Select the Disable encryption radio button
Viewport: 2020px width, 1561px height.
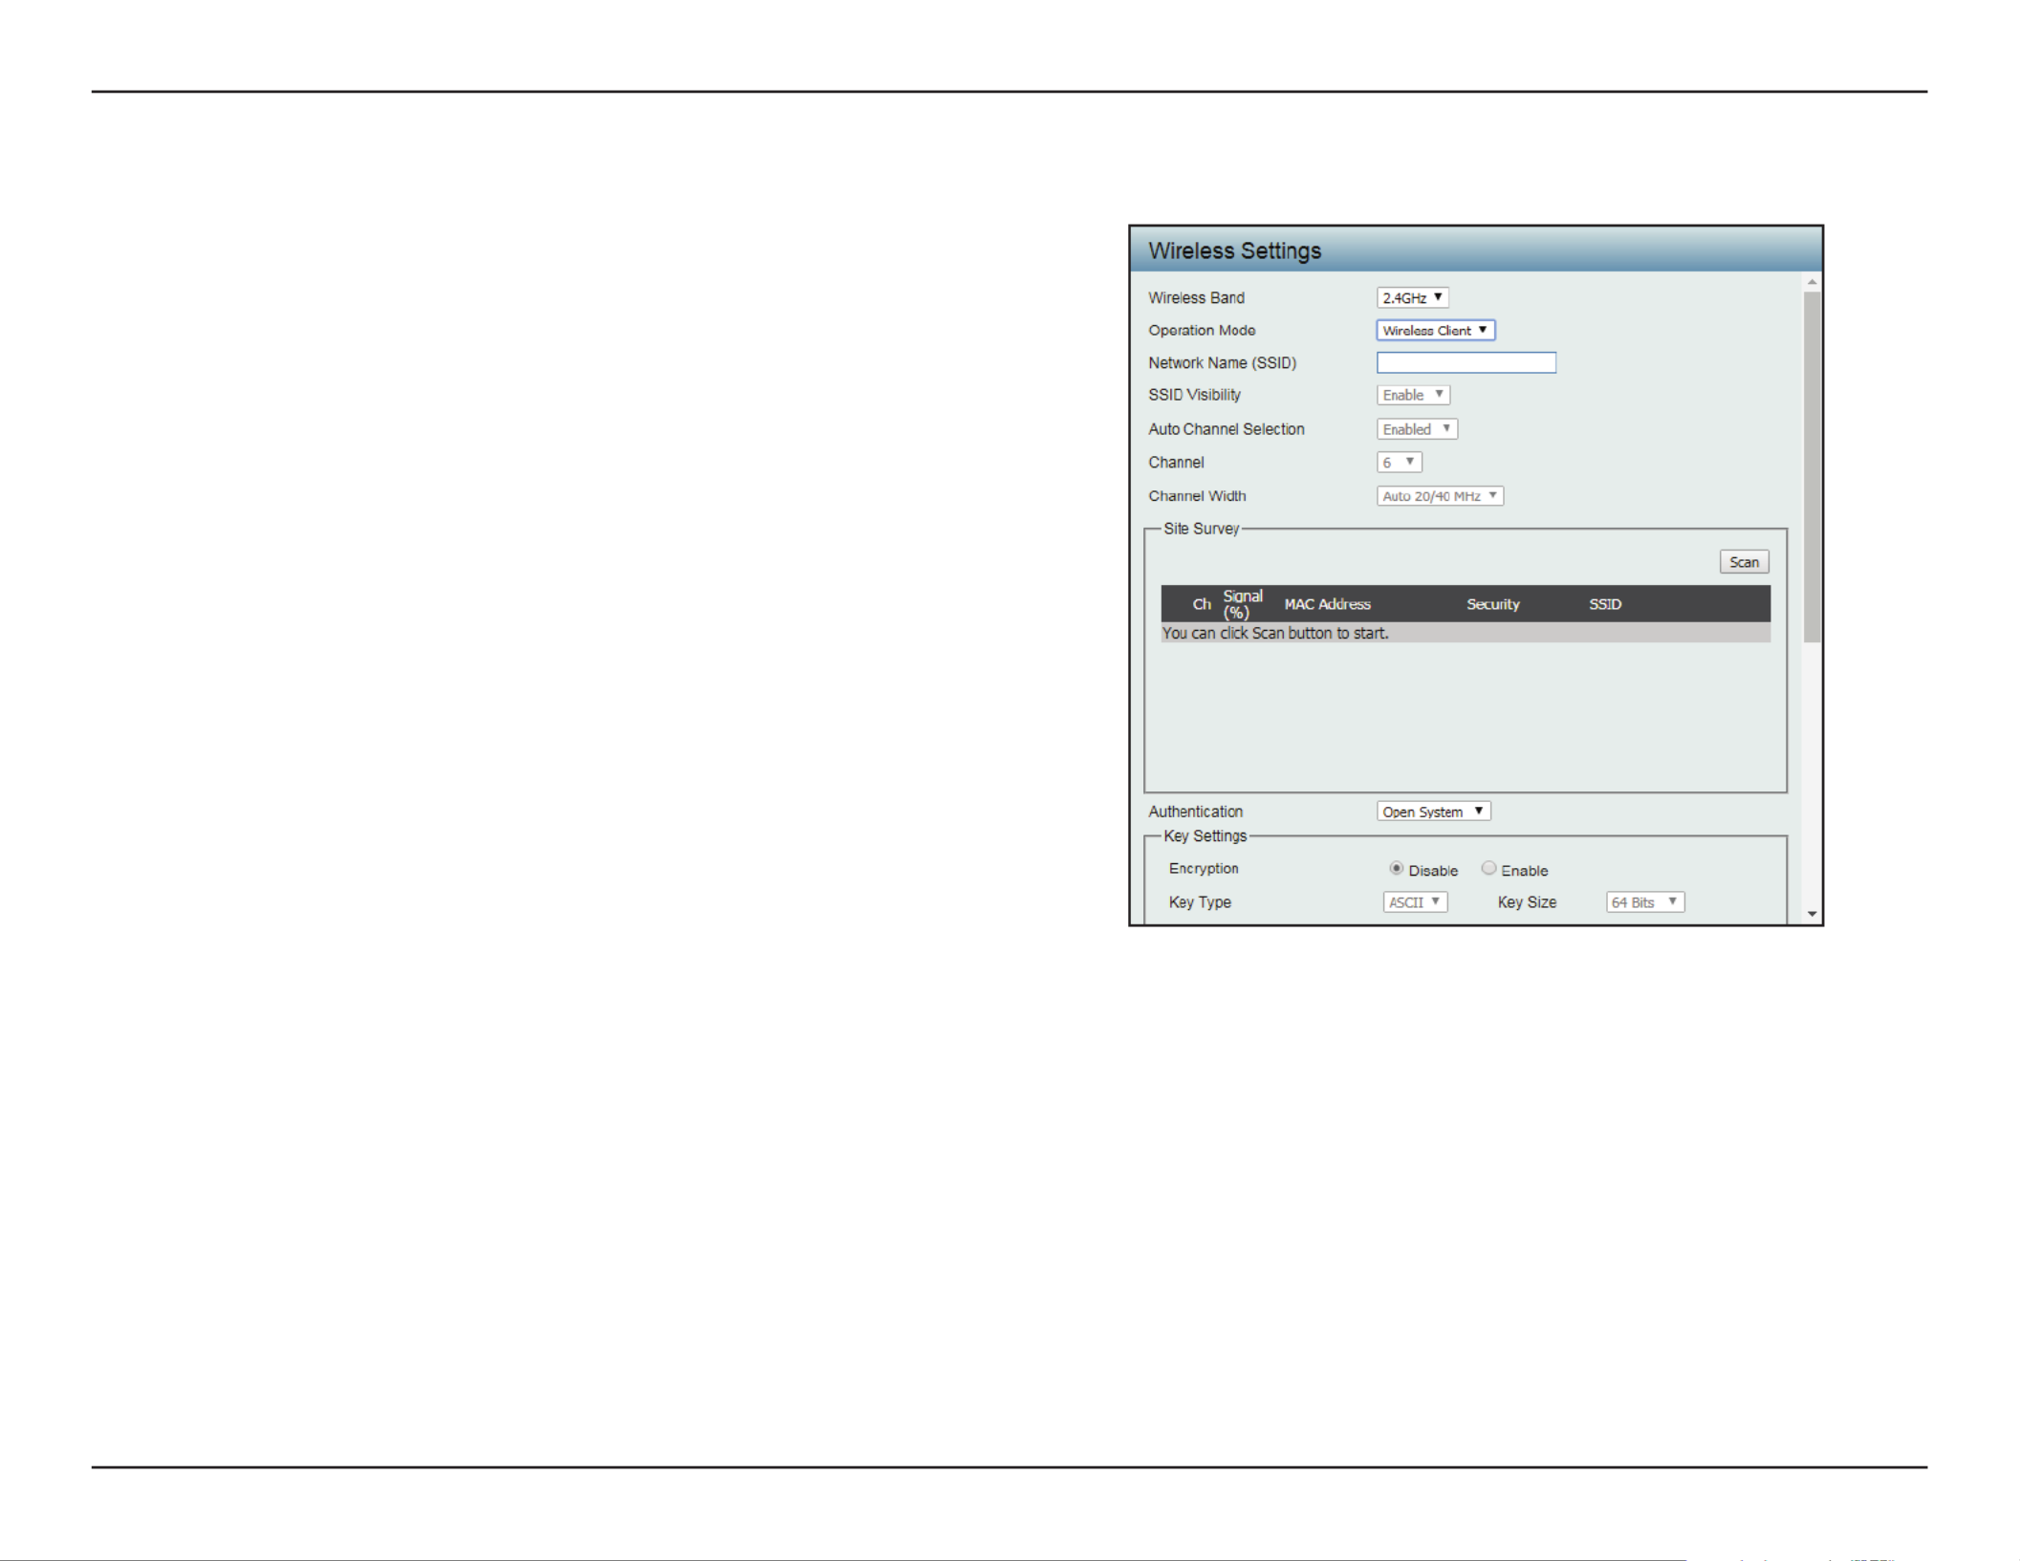[x=1396, y=868]
